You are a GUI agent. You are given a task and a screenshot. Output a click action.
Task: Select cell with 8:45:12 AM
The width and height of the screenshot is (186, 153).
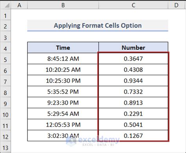click(63, 59)
